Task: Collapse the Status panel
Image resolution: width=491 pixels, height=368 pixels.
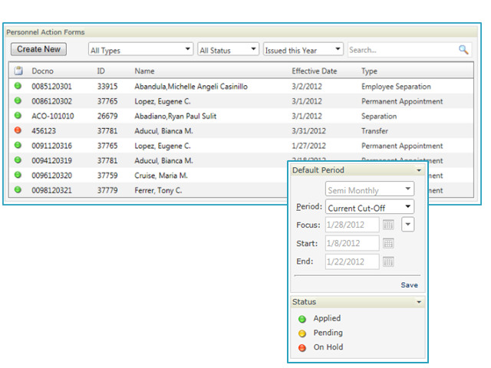Action: pos(419,302)
